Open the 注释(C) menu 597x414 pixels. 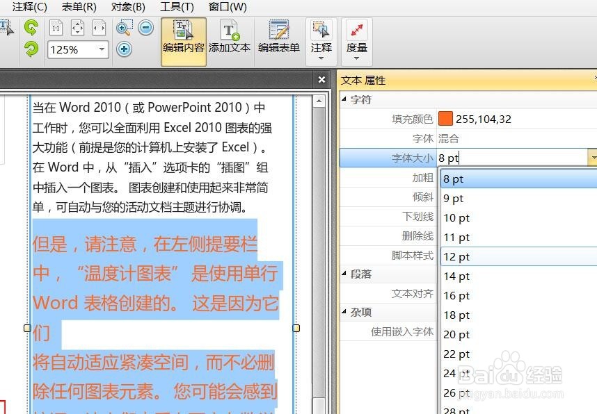click(x=29, y=7)
